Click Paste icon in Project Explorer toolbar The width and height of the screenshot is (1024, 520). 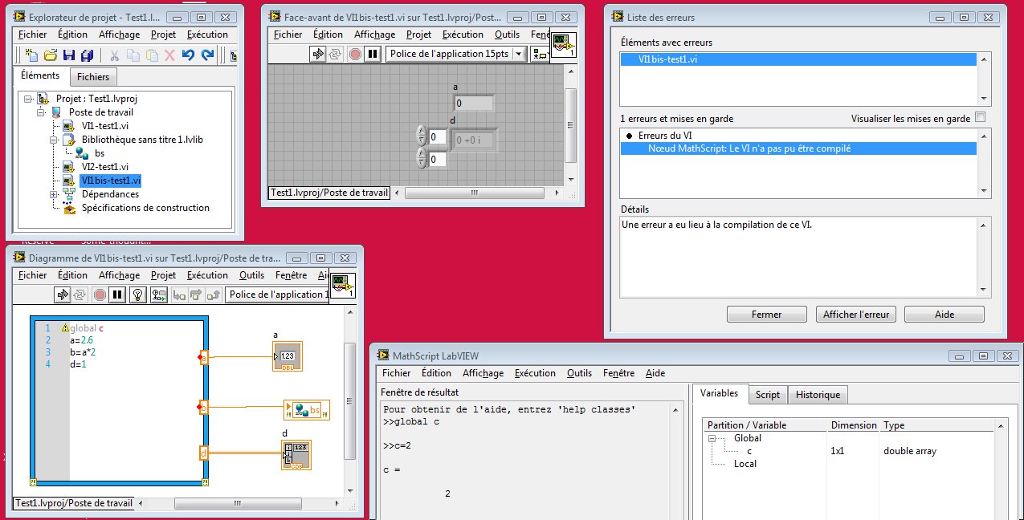coord(151,55)
